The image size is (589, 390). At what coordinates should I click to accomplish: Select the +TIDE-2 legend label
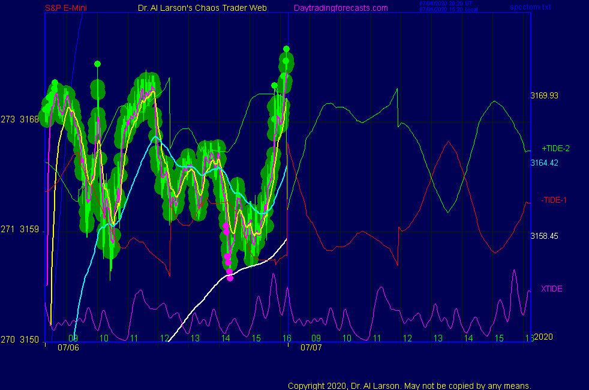(x=555, y=148)
